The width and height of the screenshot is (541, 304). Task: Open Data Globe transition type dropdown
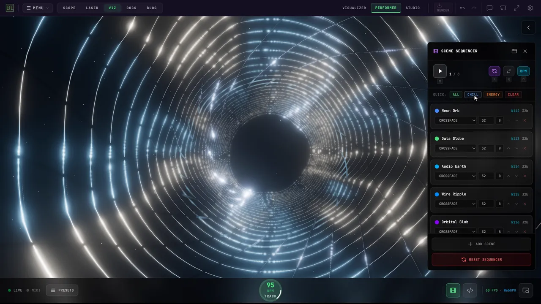pos(456,148)
